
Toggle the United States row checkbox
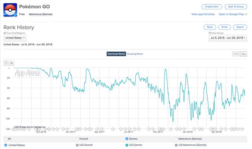click(6, 145)
